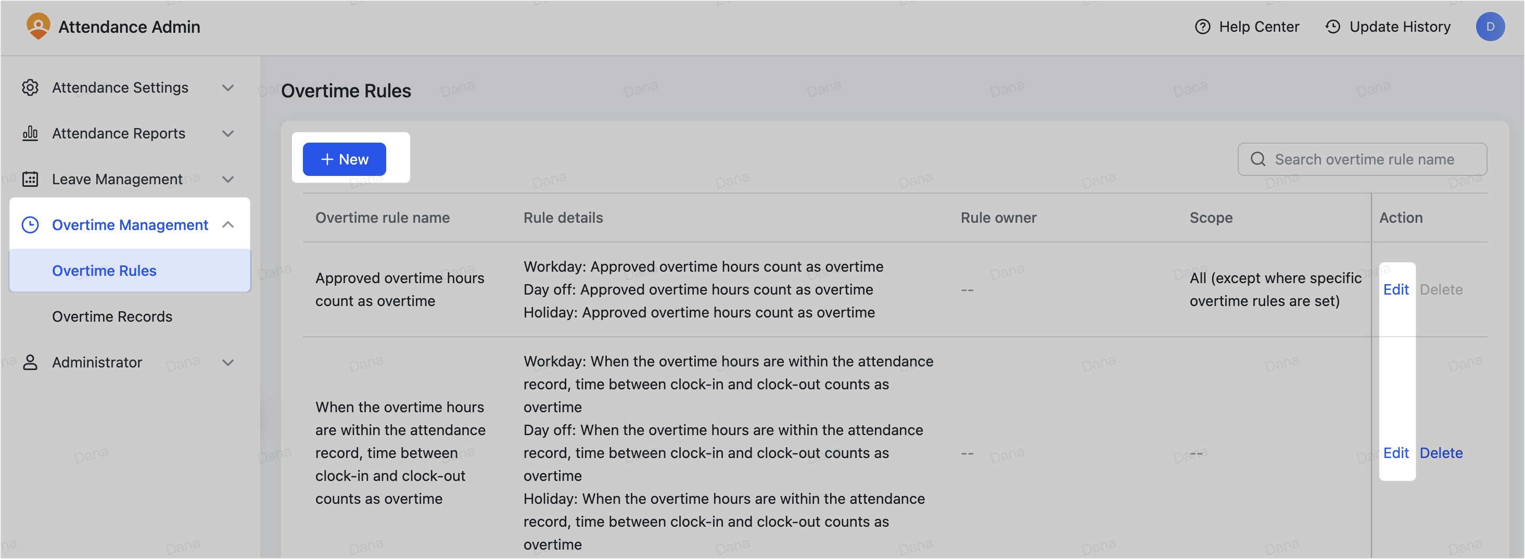The image size is (1525, 559).
Task: Select the Attendance Settings gear icon
Action: pos(30,87)
